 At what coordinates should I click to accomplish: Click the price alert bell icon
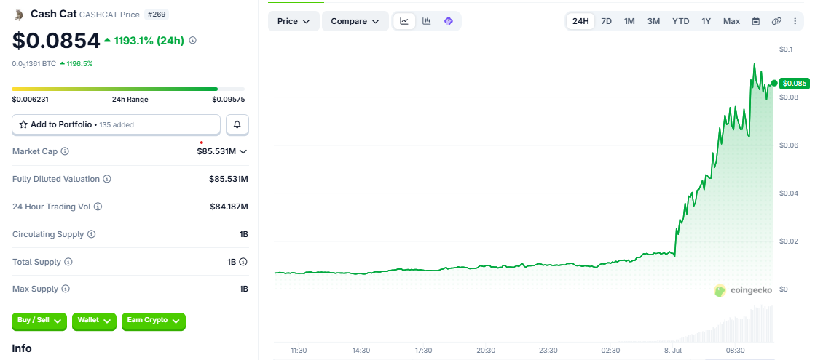coord(237,124)
